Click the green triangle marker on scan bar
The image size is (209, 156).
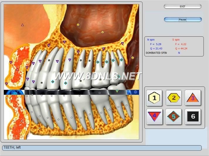(117, 91)
